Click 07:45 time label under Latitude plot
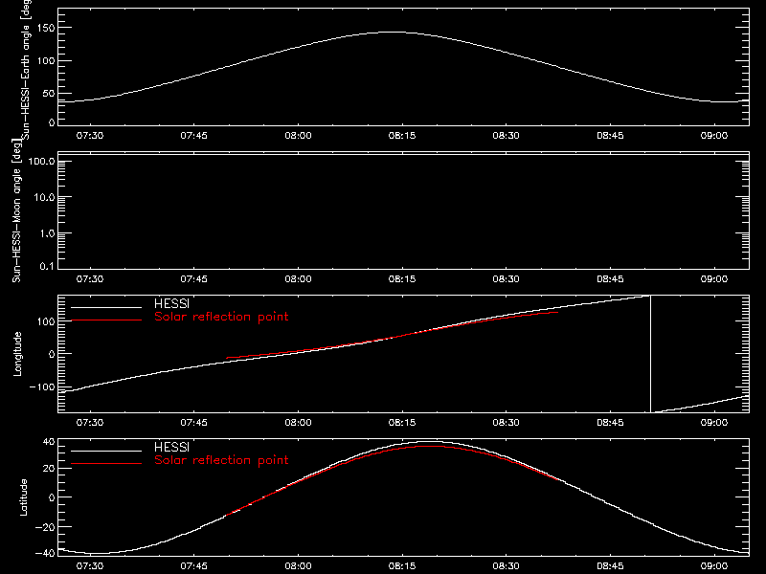The width and height of the screenshot is (766, 574). 194,566
